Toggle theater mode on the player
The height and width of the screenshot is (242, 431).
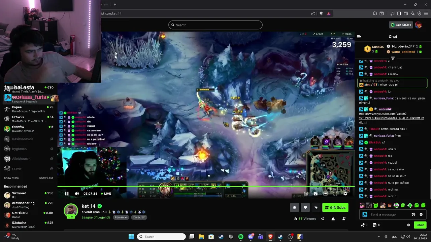pos(325,194)
